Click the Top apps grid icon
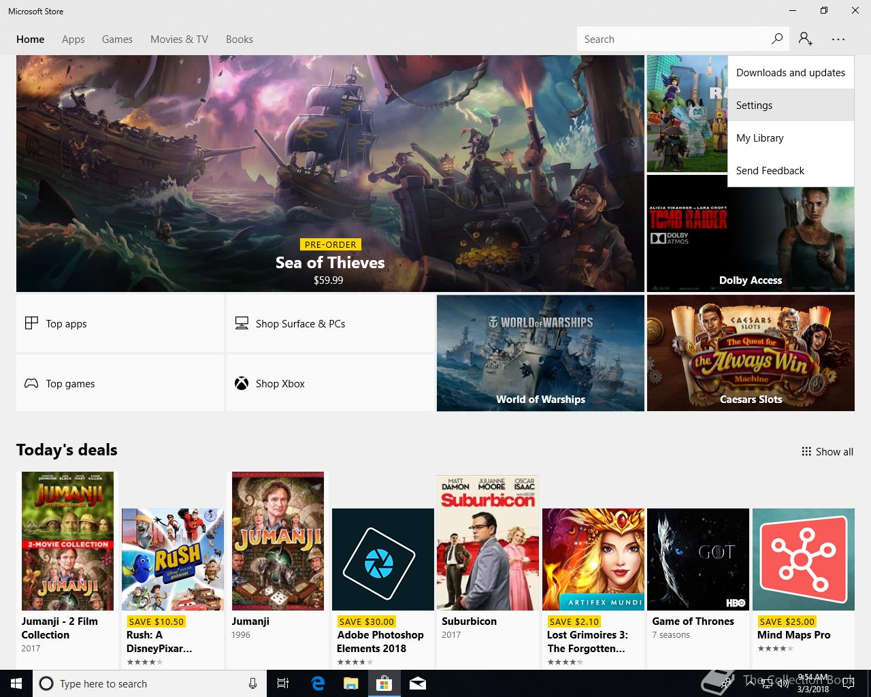This screenshot has width=871, height=697. pos(31,323)
